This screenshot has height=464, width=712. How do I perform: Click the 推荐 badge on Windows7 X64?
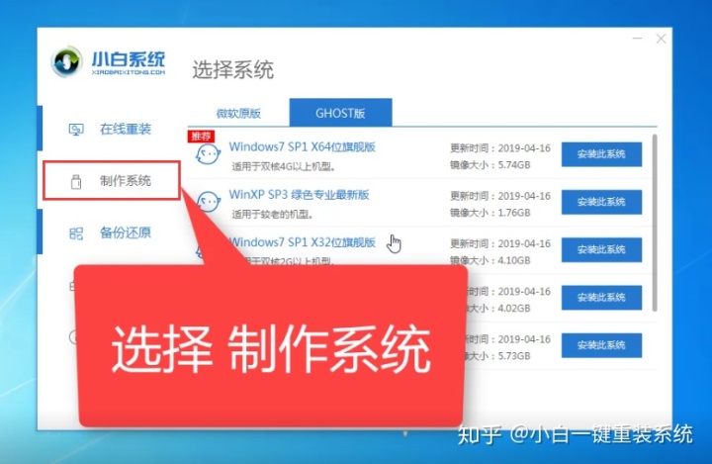[201, 136]
